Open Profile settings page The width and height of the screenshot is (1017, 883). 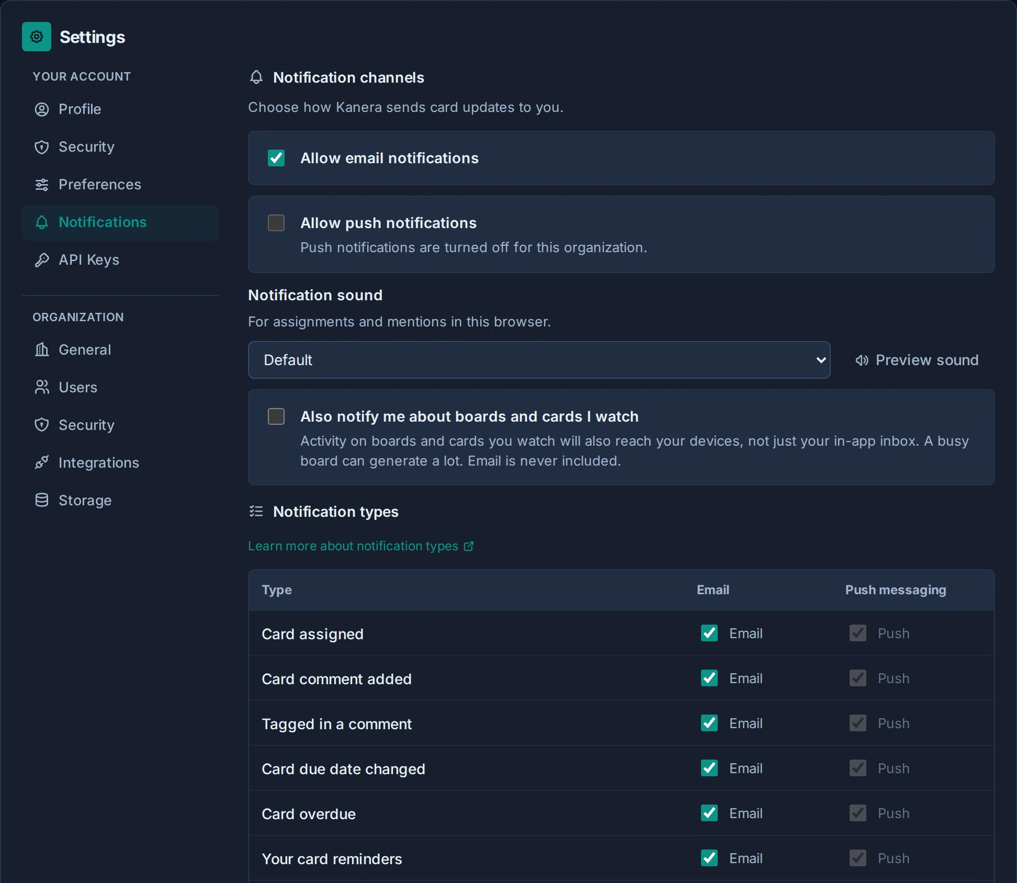click(x=120, y=109)
